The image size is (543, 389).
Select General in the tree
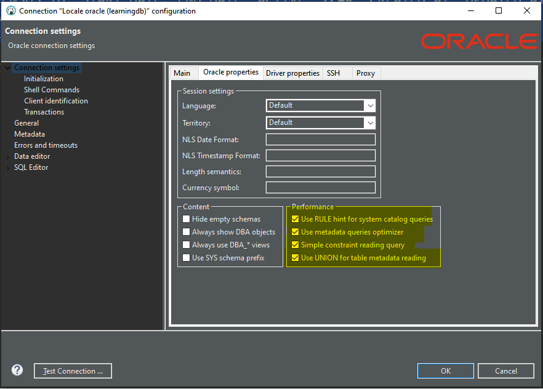pyautogui.click(x=26, y=123)
